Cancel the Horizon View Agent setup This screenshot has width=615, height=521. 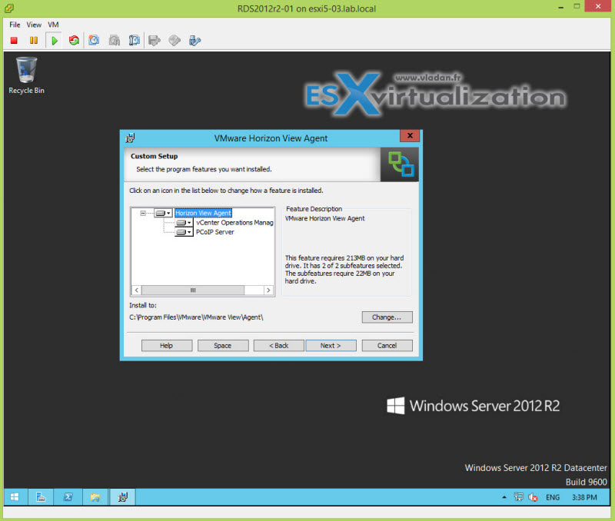click(x=387, y=345)
